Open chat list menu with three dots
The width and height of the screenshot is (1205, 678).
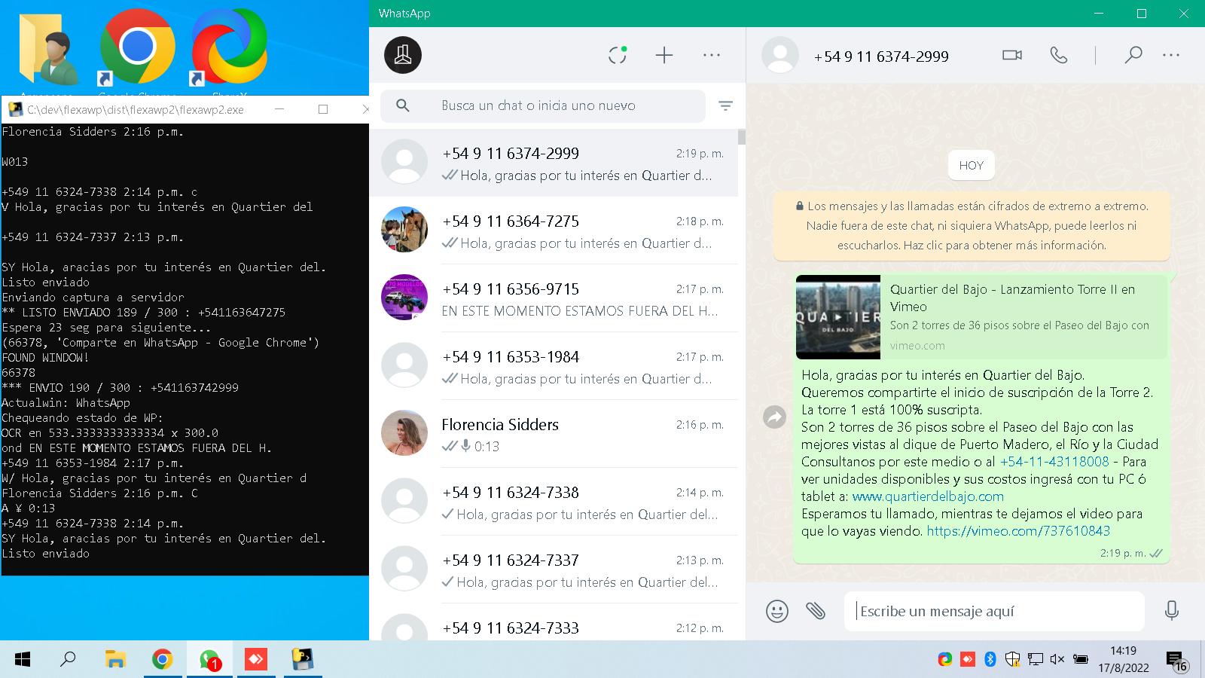tap(712, 55)
